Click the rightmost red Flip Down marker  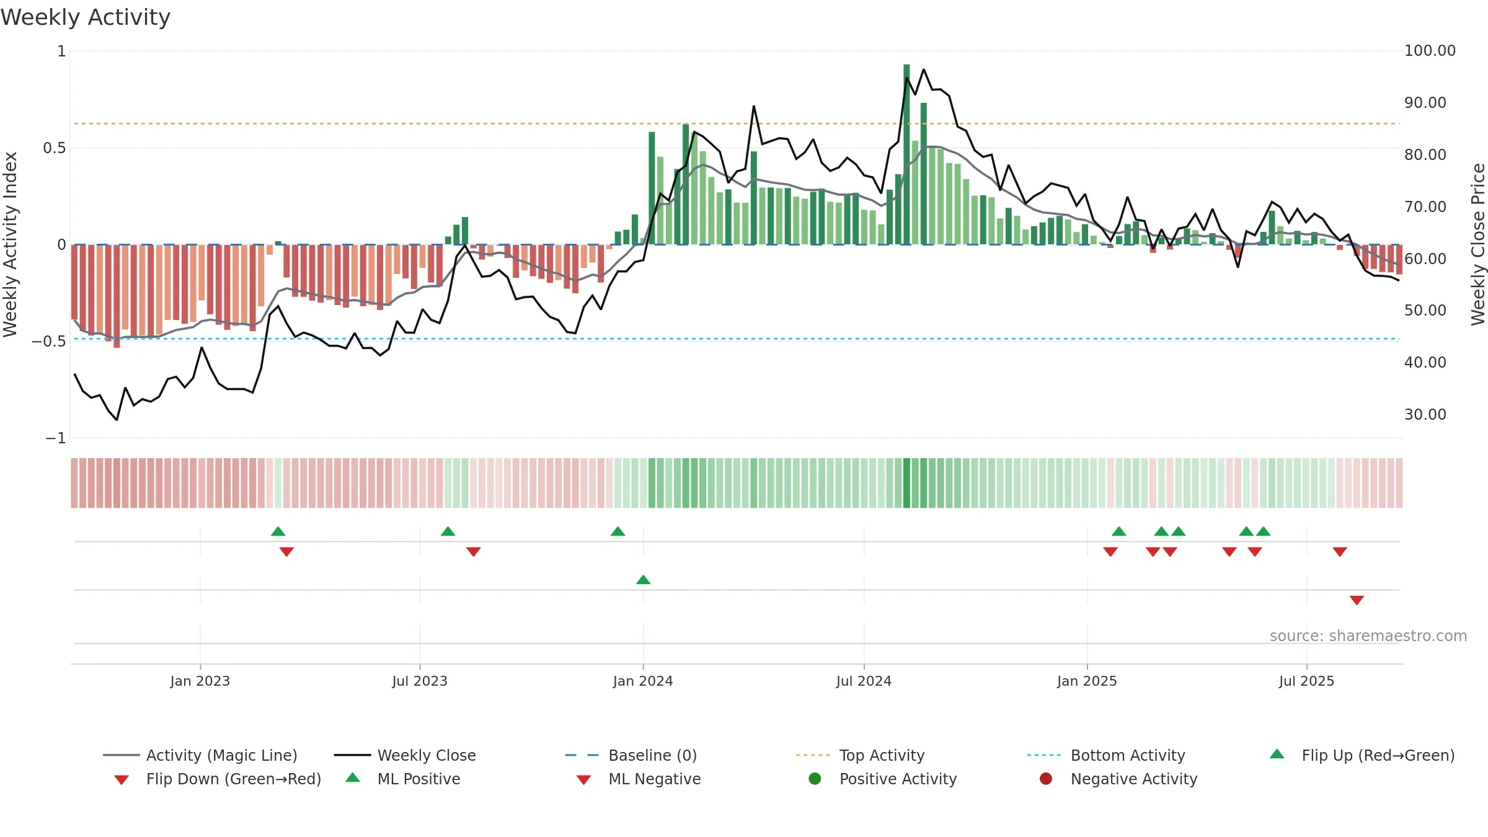(x=1340, y=552)
